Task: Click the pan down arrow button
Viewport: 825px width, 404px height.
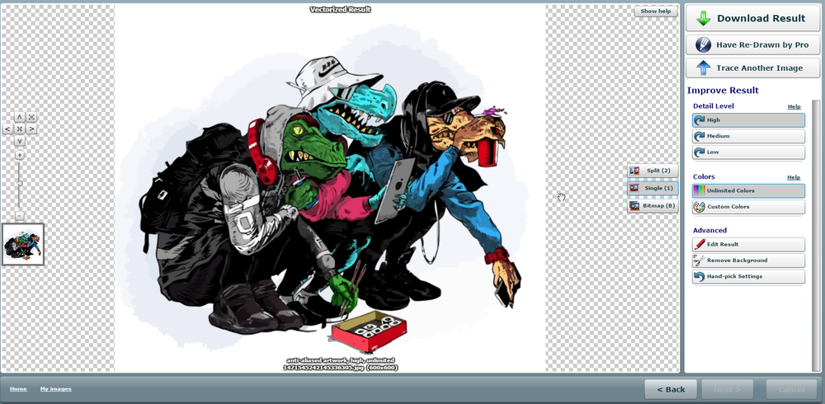Action: [x=19, y=141]
